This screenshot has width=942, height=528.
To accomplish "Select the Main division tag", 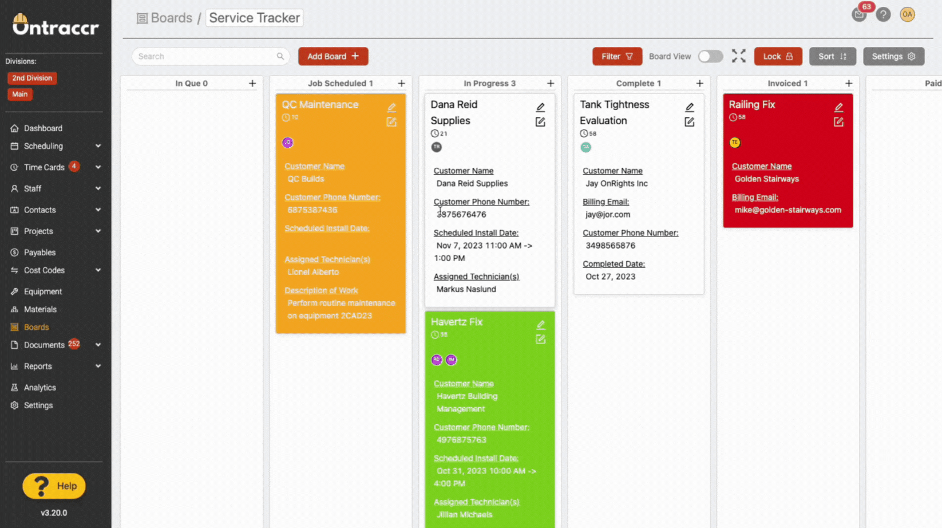I will [20, 94].
